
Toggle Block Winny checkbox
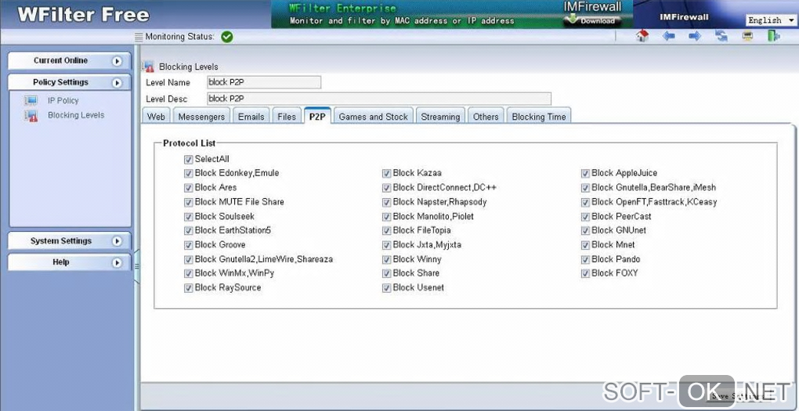coord(387,260)
